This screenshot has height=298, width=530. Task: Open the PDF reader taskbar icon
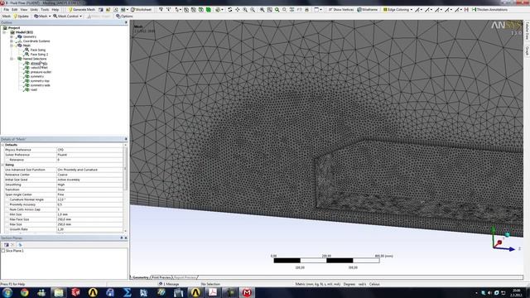213,292
